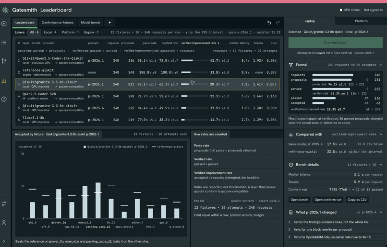The image size is (387, 247).
Task: Add a new tab with plus icon
Action: tap(109, 22)
